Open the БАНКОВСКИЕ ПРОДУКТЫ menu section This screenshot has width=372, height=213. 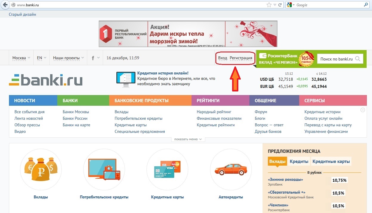coord(150,100)
